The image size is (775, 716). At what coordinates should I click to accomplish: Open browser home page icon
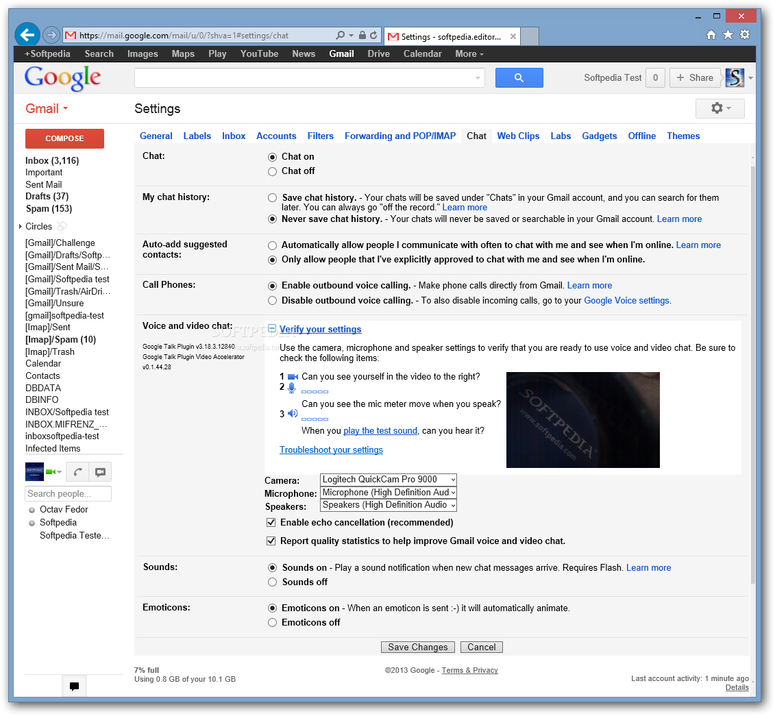click(x=711, y=34)
